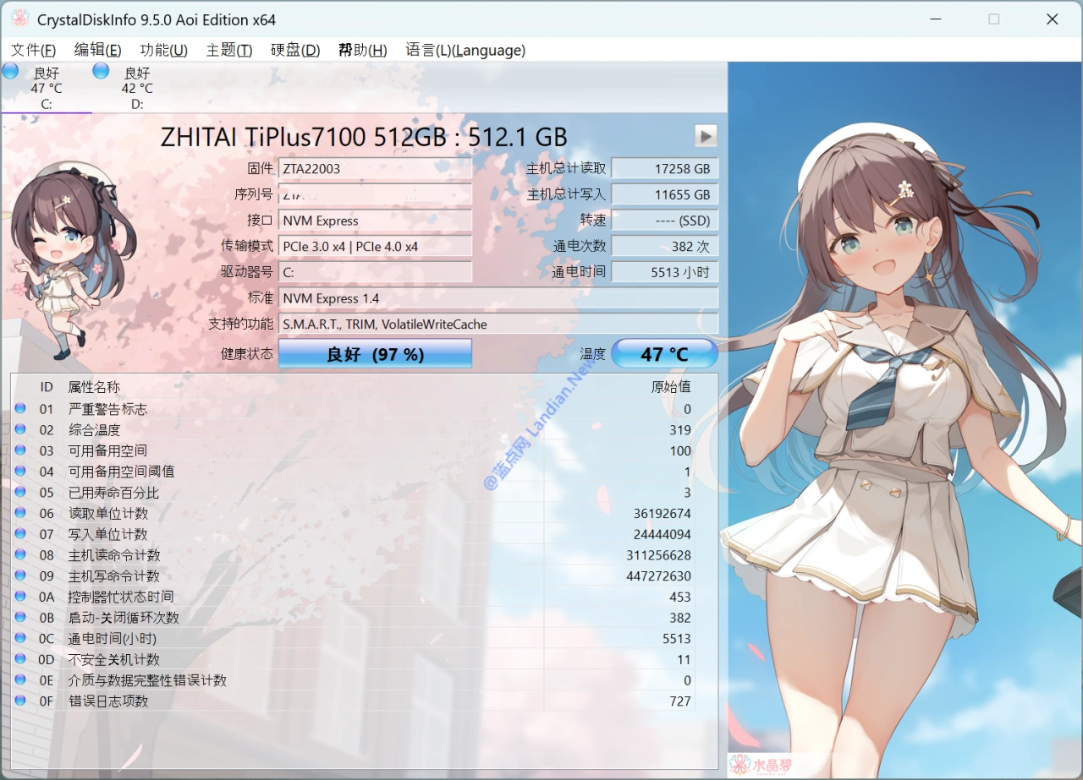This screenshot has height=780, width=1083.
Task: Click the D: drive health status orb
Action: [x=101, y=71]
